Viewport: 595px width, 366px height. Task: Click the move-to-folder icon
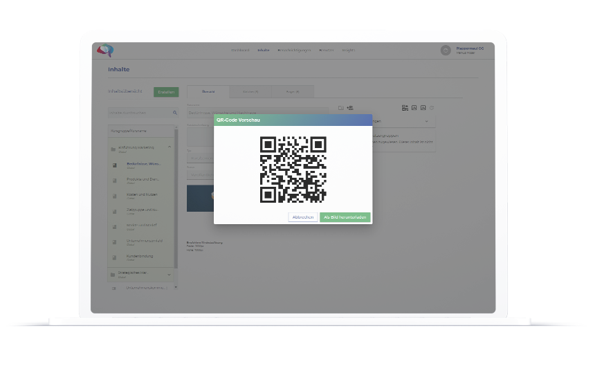coord(341,108)
